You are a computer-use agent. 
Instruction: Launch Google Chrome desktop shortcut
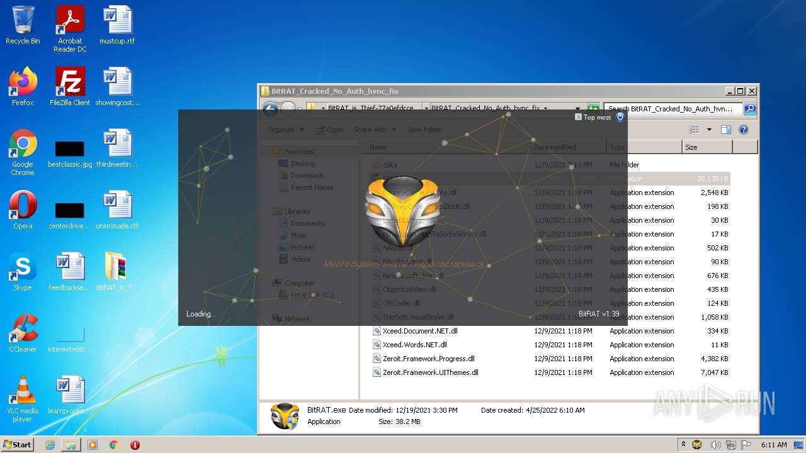click(x=23, y=152)
